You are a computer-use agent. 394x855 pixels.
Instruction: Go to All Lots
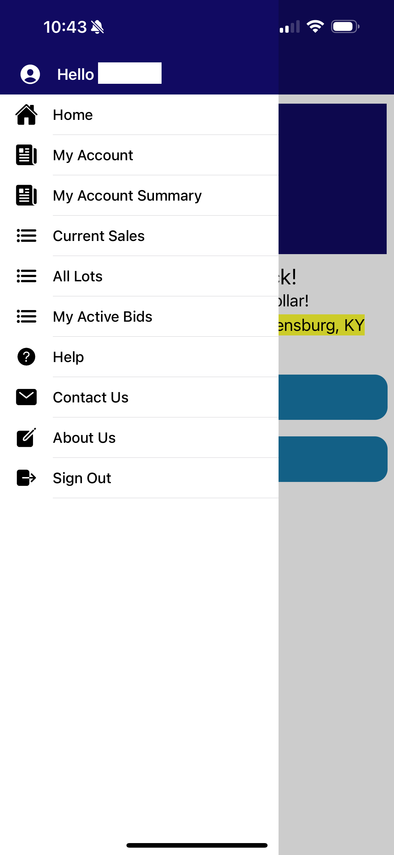tap(139, 276)
